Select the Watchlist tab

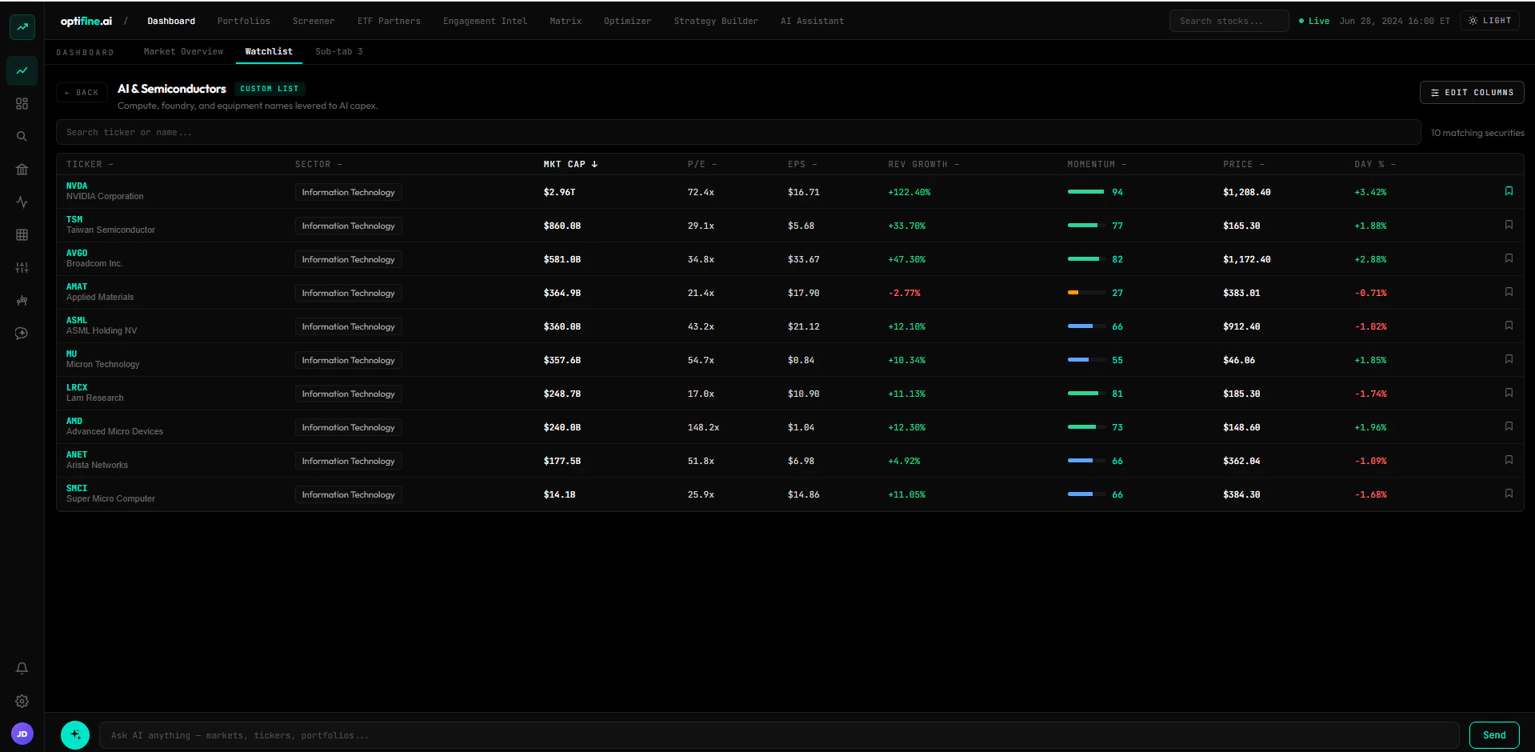[269, 51]
